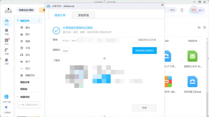Select the v1.7.35 file icon
The width and height of the screenshot is (209, 117).
coord(168,56)
